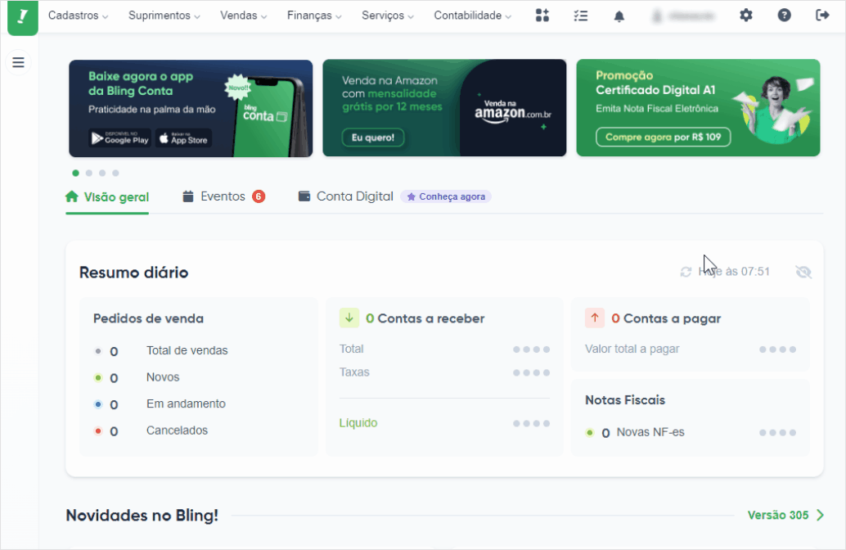
Task: Open the hamburger side menu
Action: click(18, 62)
